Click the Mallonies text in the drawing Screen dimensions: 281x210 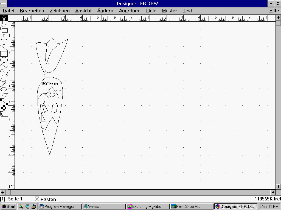50,84
